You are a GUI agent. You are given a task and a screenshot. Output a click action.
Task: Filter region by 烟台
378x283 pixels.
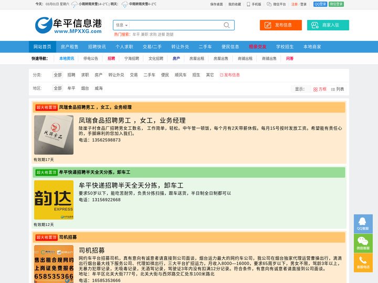point(85,89)
